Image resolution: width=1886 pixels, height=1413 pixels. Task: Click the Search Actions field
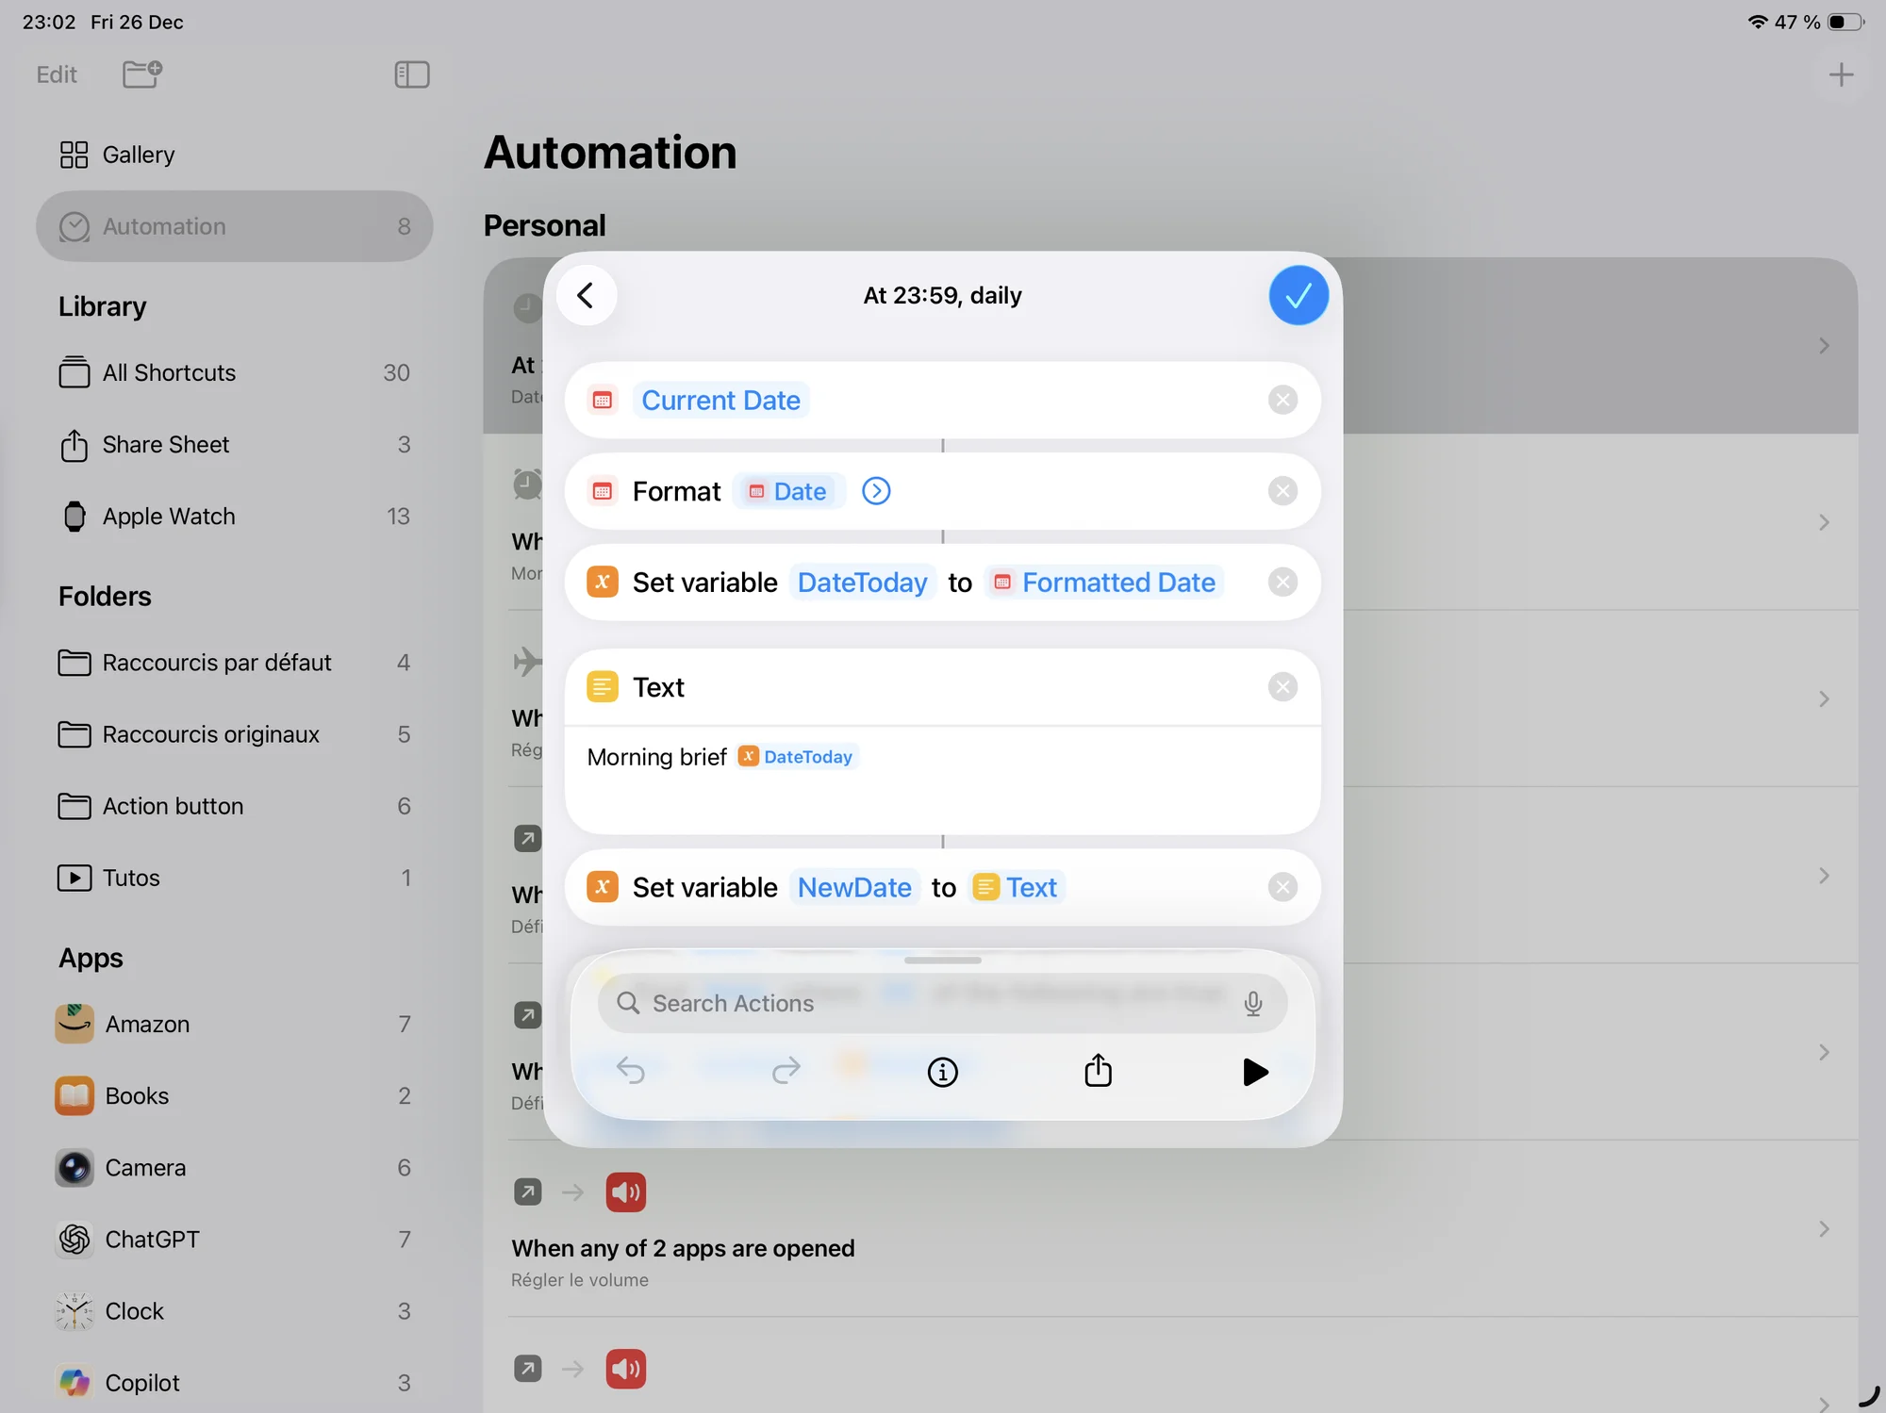click(x=924, y=1004)
